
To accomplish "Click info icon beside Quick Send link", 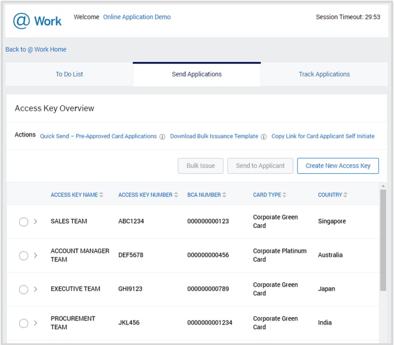I will [162, 137].
